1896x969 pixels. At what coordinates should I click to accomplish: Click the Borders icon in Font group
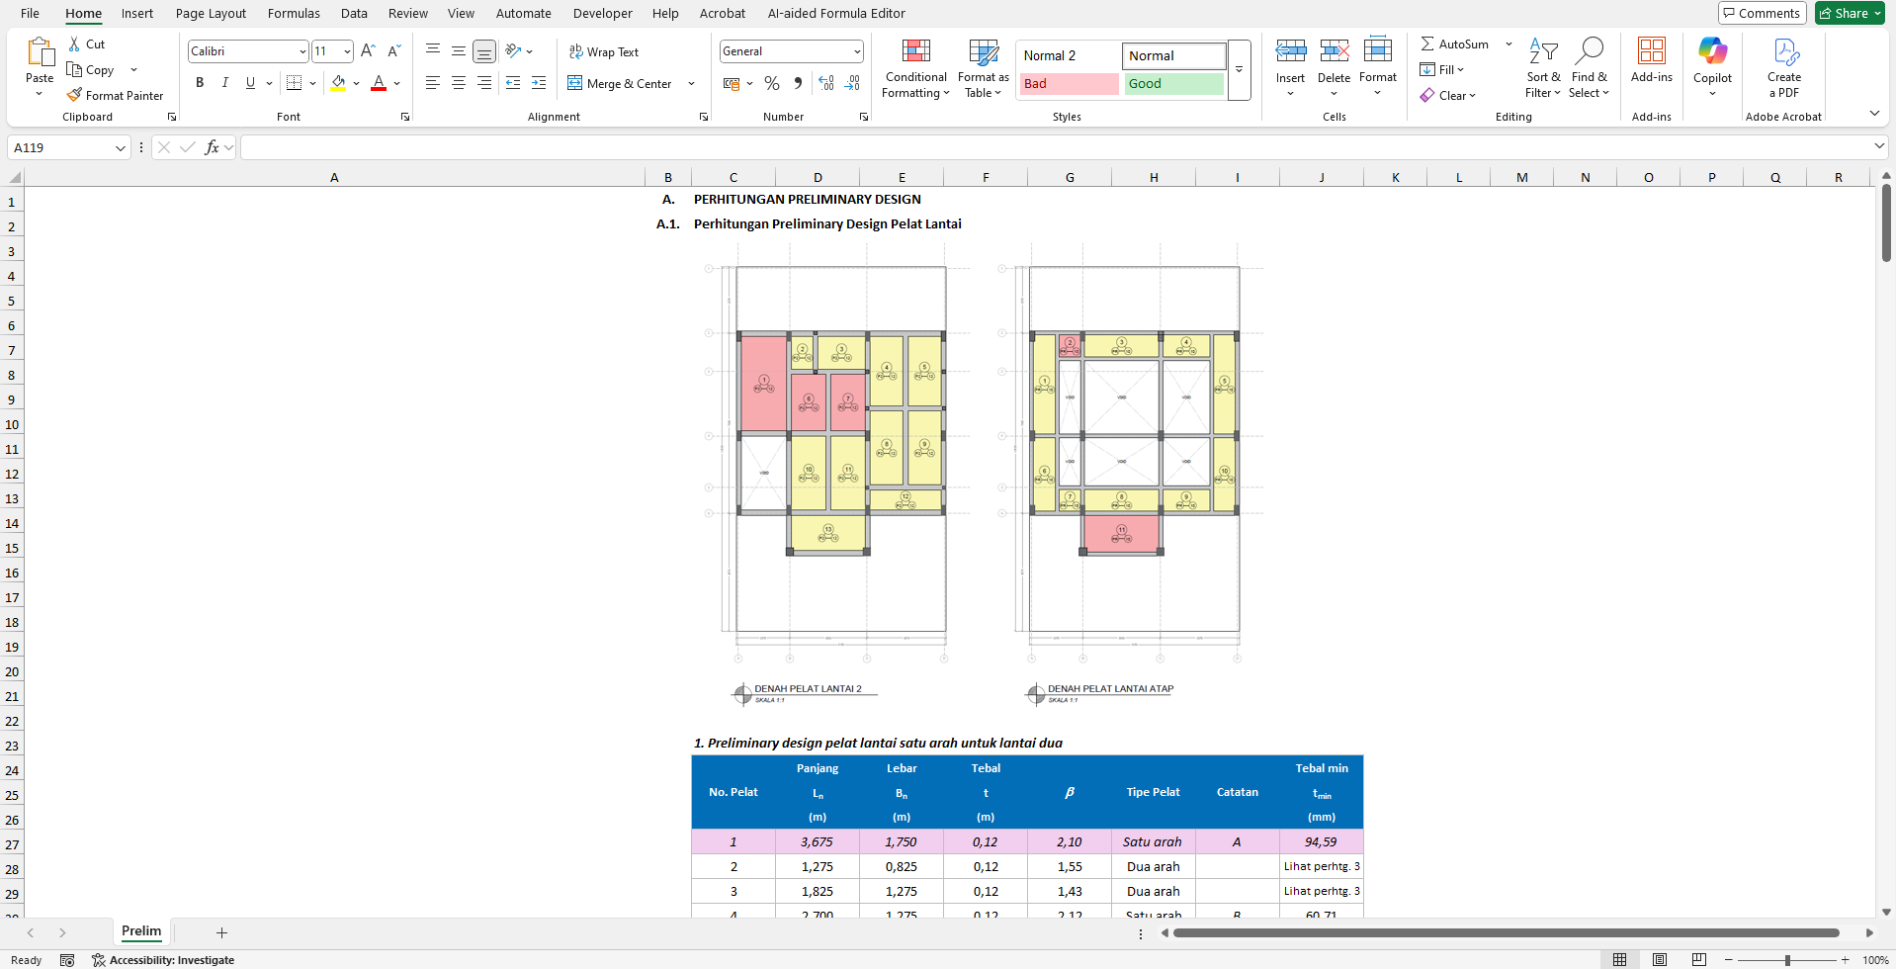click(x=294, y=83)
